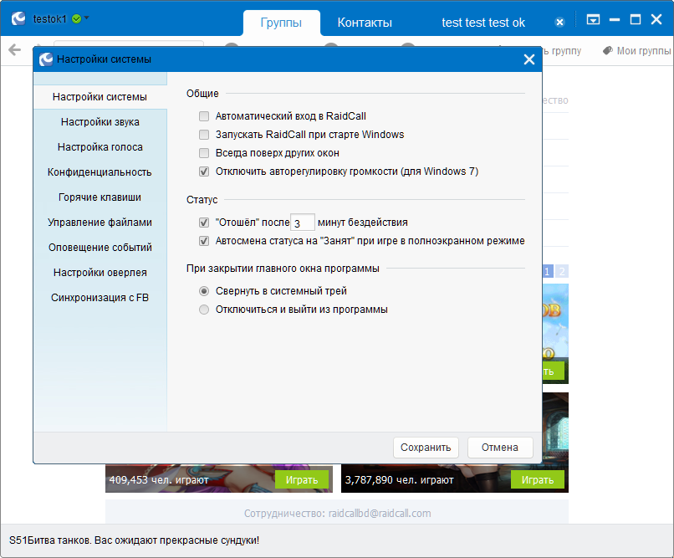Minimize the RaidCall main window
674x558 pixels.
click(615, 19)
